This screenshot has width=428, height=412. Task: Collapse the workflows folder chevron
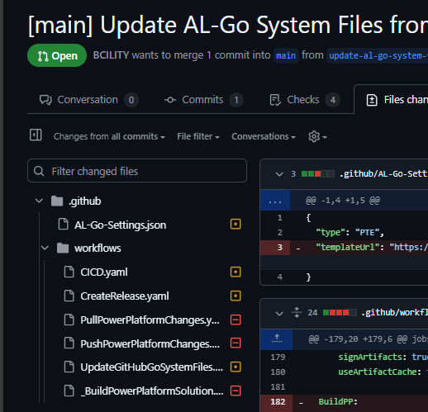(45, 248)
